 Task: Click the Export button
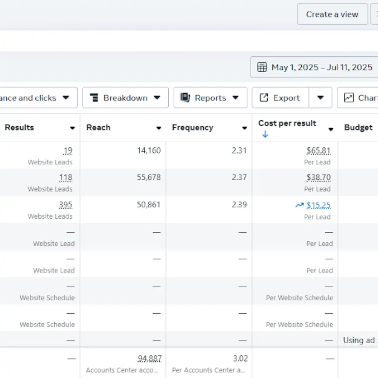click(280, 98)
